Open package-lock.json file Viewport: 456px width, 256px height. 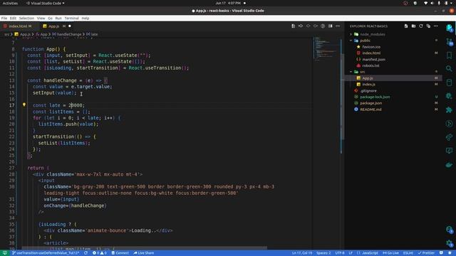pyautogui.click(x=375, y=97)
